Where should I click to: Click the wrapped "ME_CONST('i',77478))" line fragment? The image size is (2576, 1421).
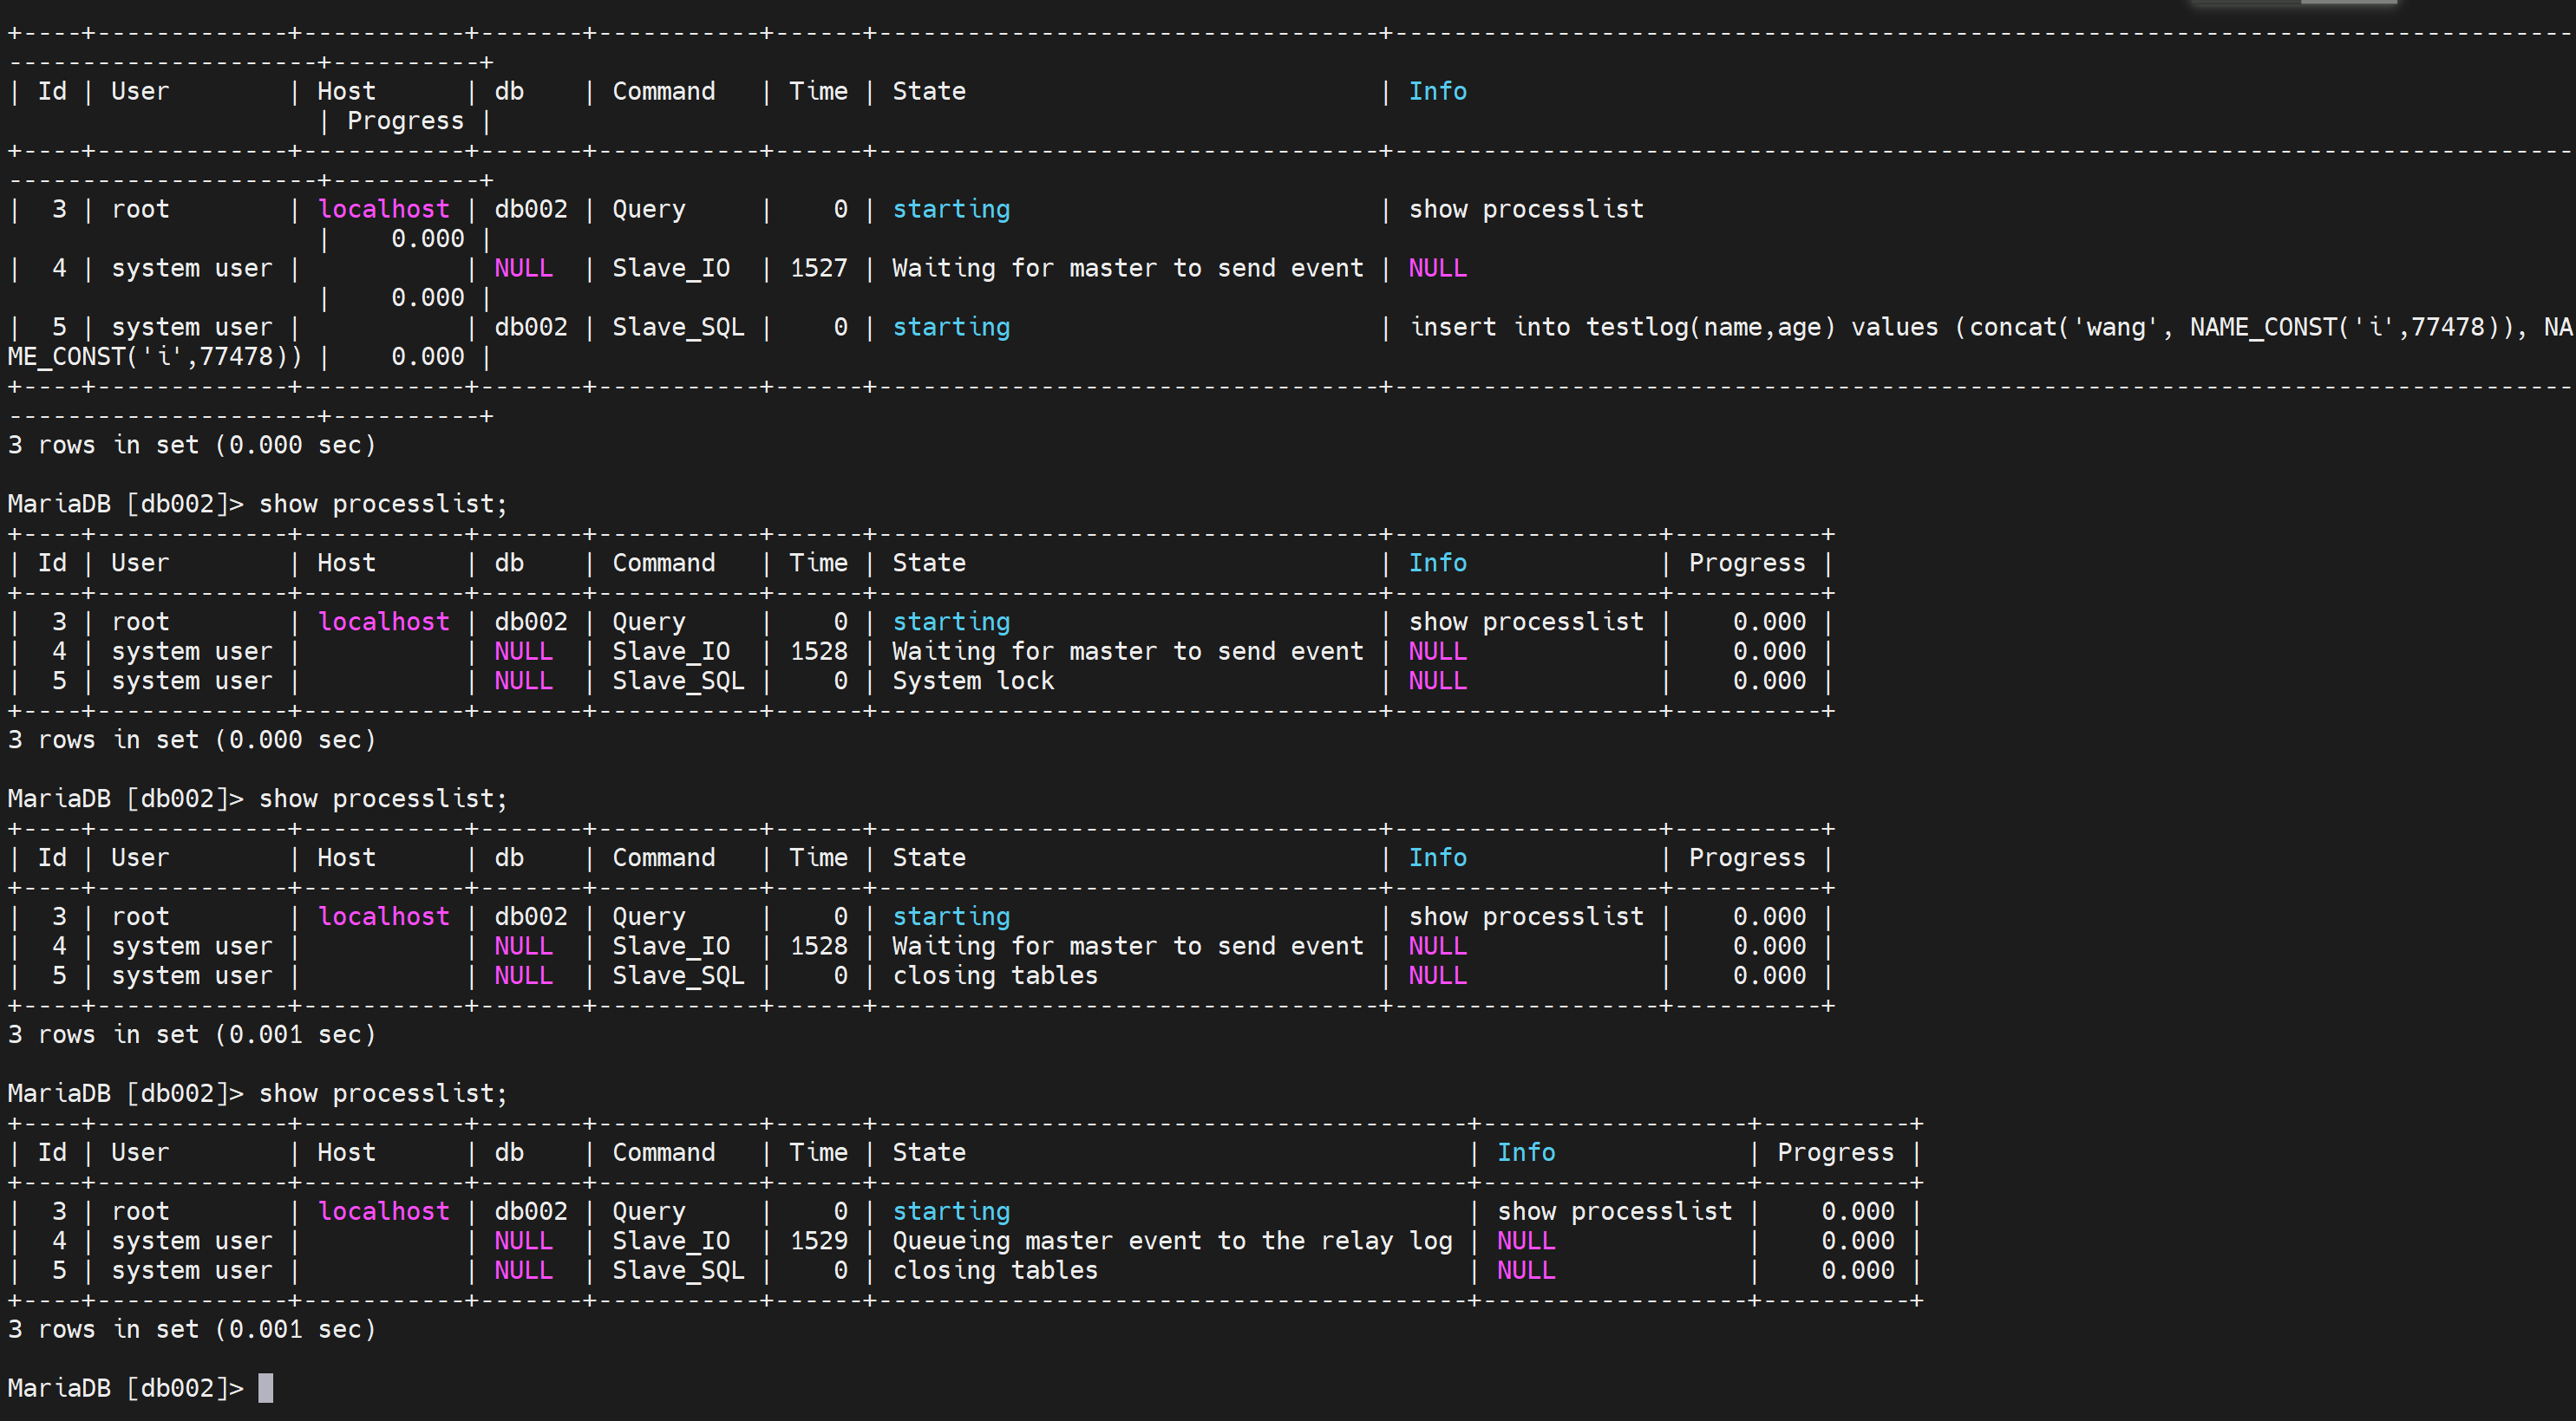pos(154,356)
